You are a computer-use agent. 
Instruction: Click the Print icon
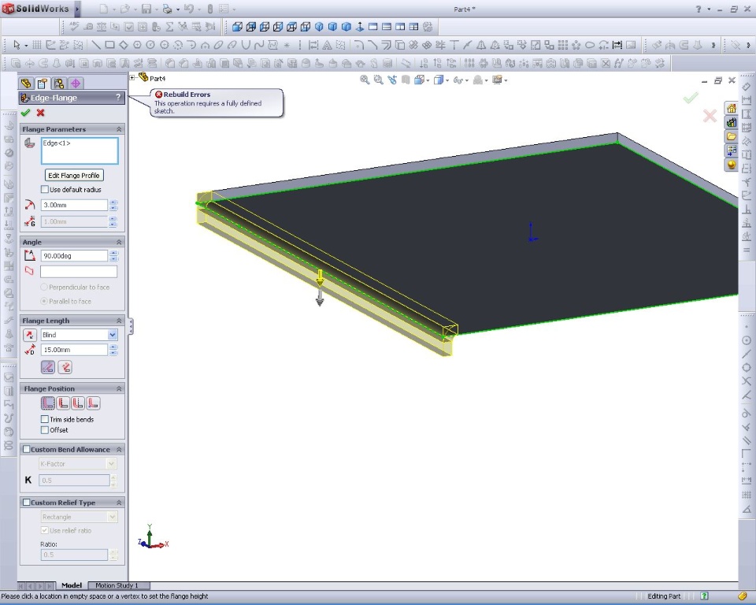(x=167, y=9)
